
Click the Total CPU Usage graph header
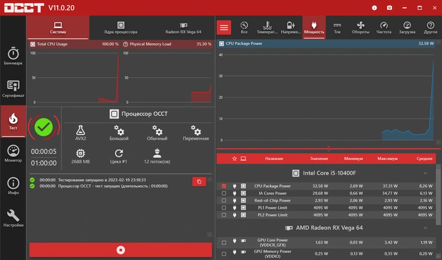pyautogui.click(x=74, y=44)
